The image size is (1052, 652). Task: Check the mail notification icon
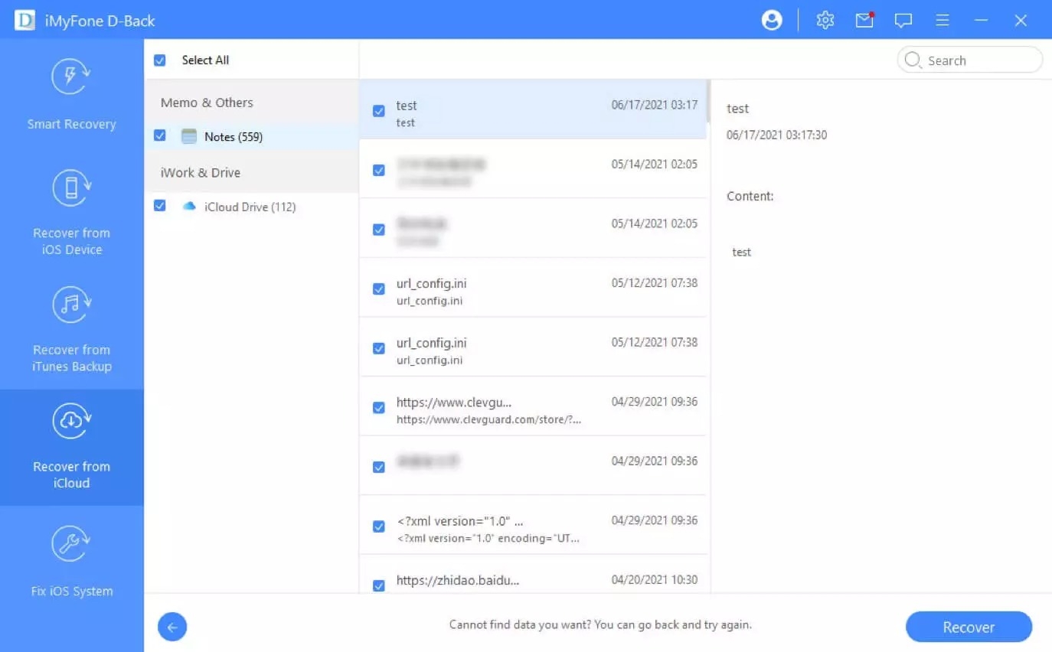tap(864, 21)
